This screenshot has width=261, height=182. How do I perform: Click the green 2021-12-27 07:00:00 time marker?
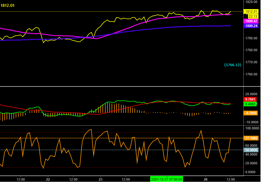(x=167, y=179)
